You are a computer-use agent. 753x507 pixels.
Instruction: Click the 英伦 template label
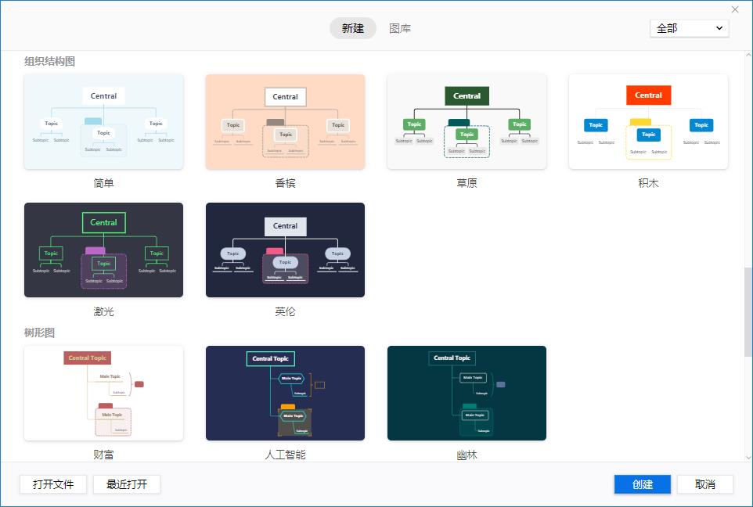pyautogui.click(x=285, y=311)
